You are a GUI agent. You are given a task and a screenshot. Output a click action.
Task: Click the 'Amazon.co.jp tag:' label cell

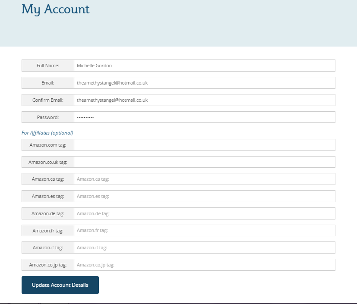(48, 265)
